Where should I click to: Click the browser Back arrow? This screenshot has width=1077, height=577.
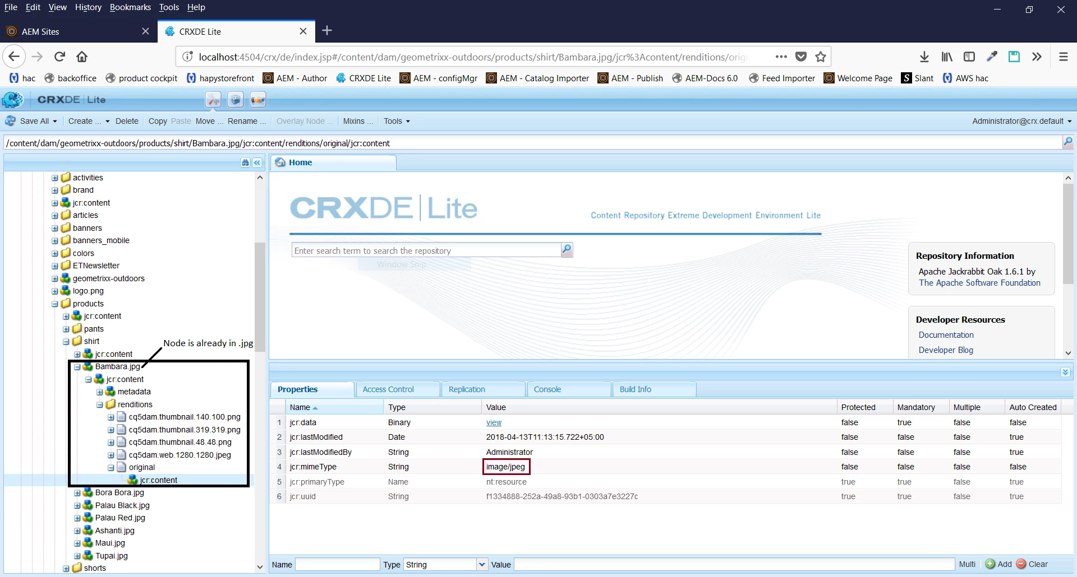point(14,57)
